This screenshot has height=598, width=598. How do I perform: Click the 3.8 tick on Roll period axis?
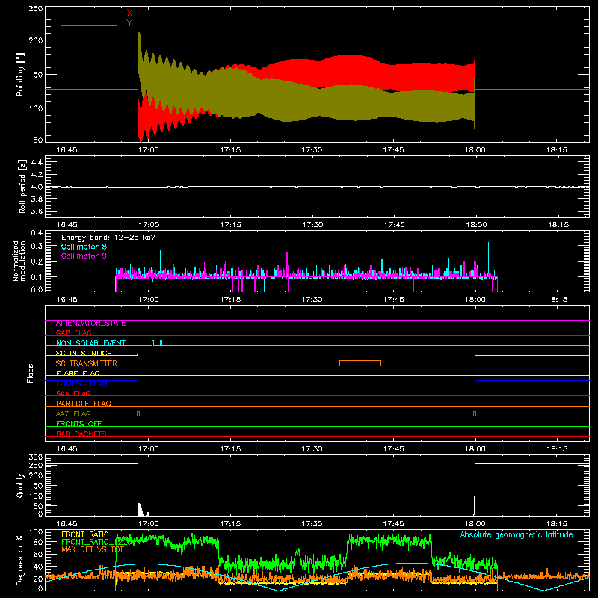click(x=36, y=199)
